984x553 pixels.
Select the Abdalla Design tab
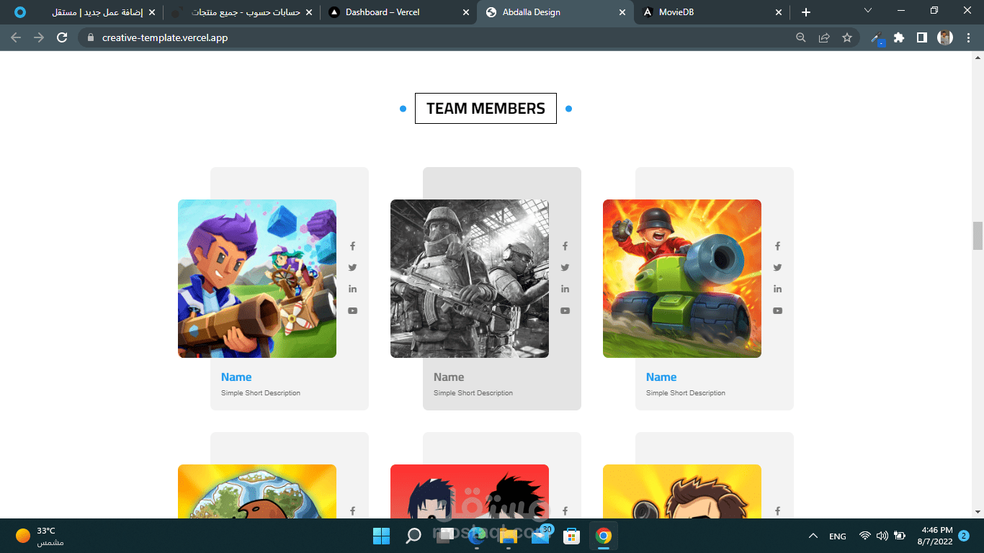tap(555, 12)
